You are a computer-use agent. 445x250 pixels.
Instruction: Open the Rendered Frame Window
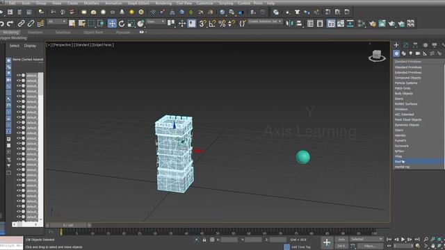382,24
